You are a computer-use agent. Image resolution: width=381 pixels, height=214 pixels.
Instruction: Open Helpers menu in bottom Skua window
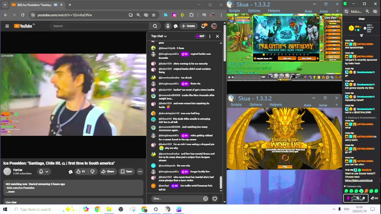[276, 105]
